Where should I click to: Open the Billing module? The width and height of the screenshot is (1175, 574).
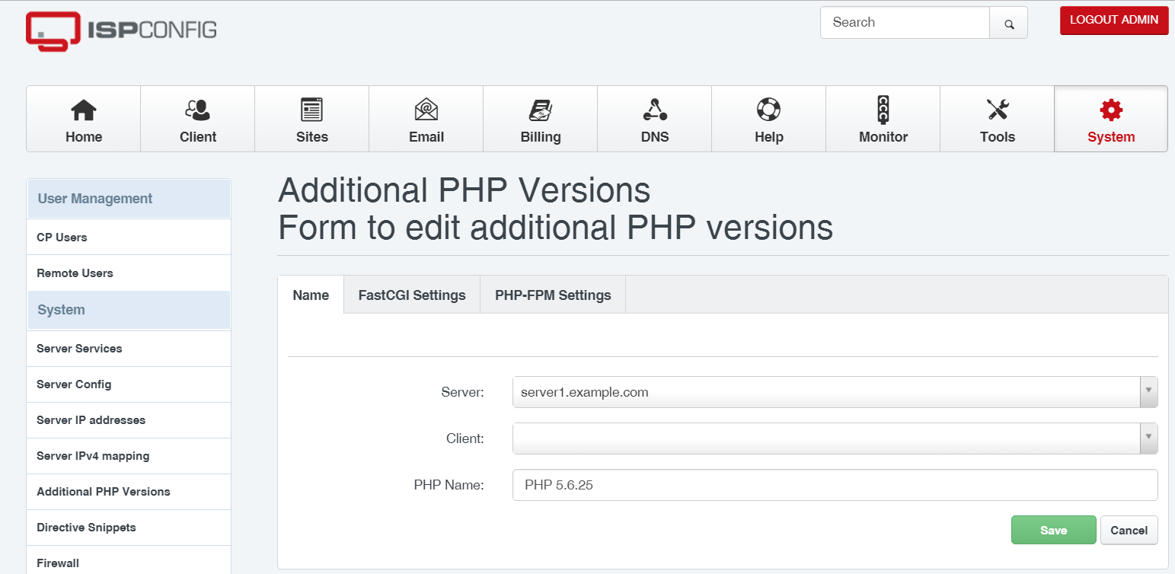541,120
